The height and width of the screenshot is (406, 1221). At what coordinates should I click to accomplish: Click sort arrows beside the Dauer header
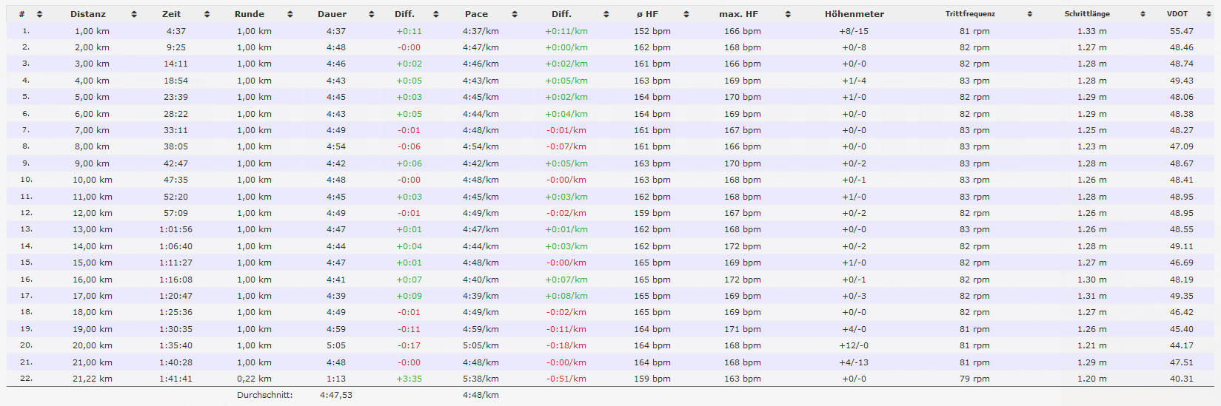tap(371, 14)
